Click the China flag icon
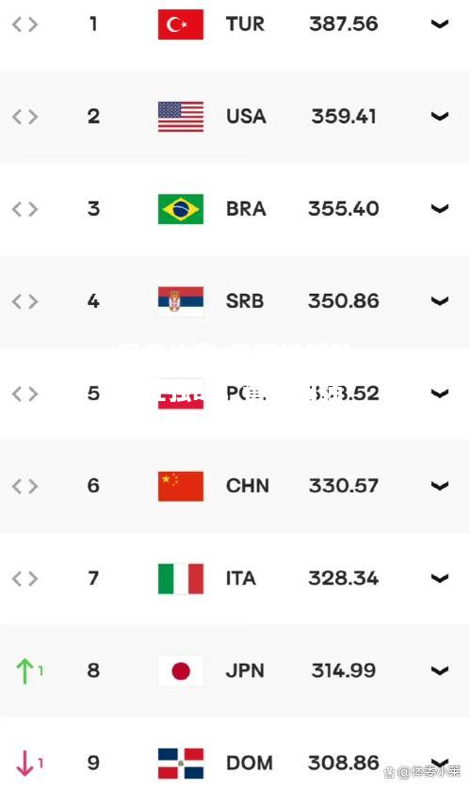The image size is (470, 789). pos(181,486)
